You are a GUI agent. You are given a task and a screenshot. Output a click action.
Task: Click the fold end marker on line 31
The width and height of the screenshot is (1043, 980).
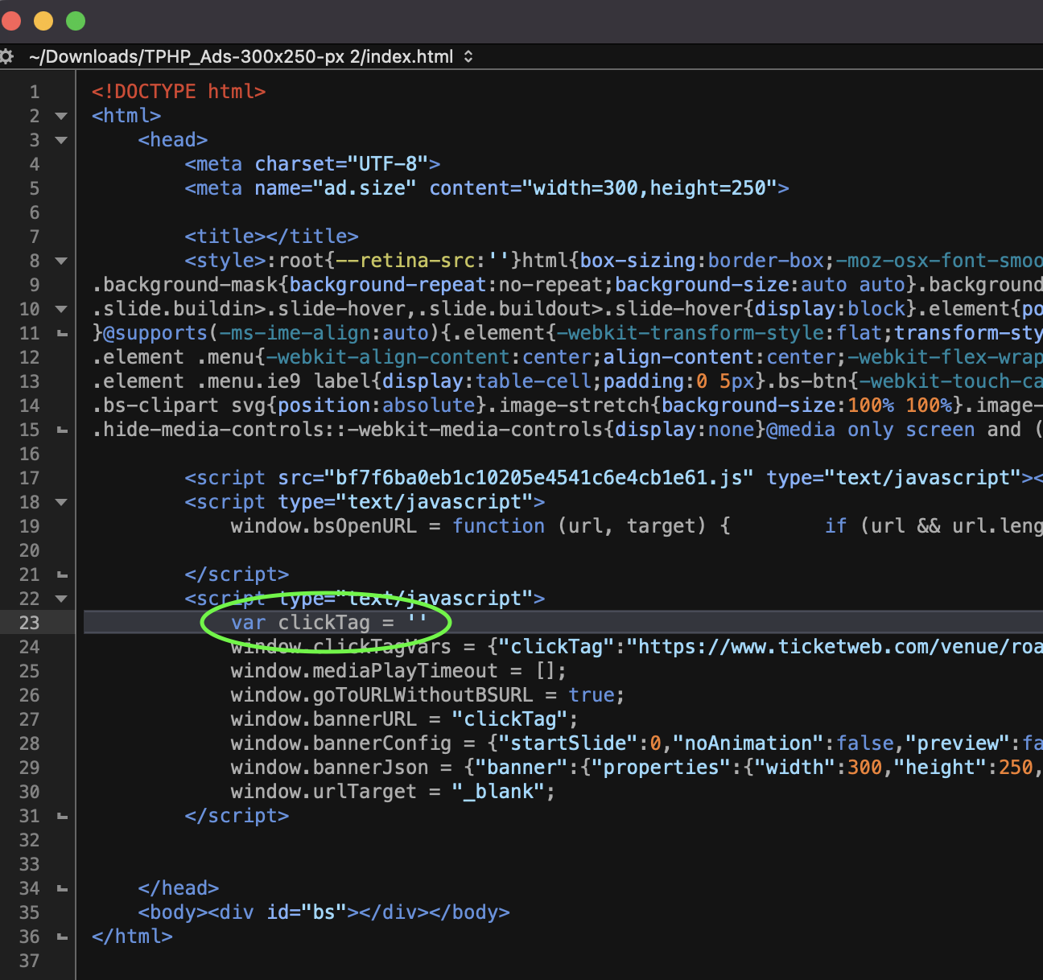point(62,816)
